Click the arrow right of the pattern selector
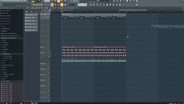This screenshot has height=104, width=184. click(88, 5)
